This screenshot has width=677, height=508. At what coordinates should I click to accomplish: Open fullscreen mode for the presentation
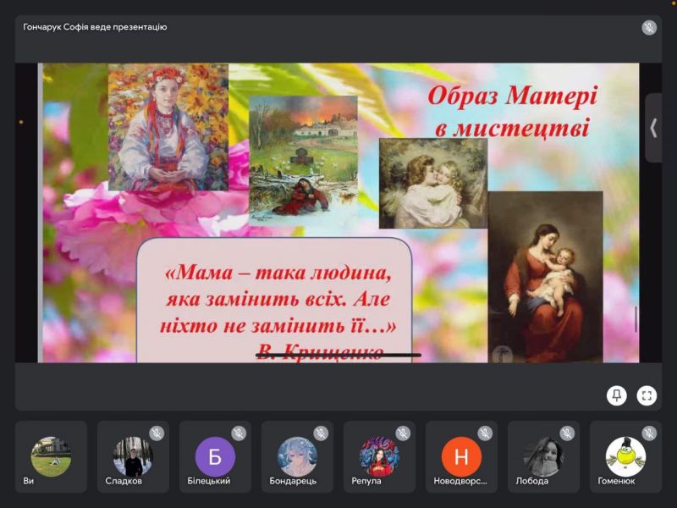point(647,395)
